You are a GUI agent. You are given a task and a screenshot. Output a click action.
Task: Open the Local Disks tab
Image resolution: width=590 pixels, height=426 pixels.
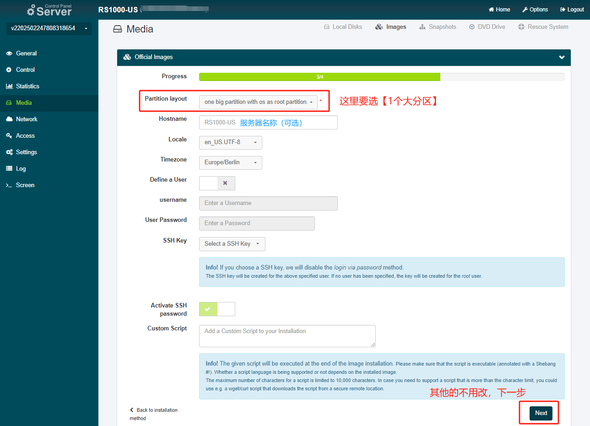pyautogui.click(x=343, y=27)
